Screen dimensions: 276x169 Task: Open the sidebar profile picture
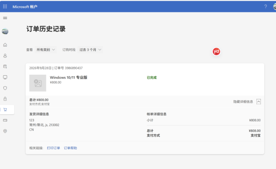tap(5, 31)
